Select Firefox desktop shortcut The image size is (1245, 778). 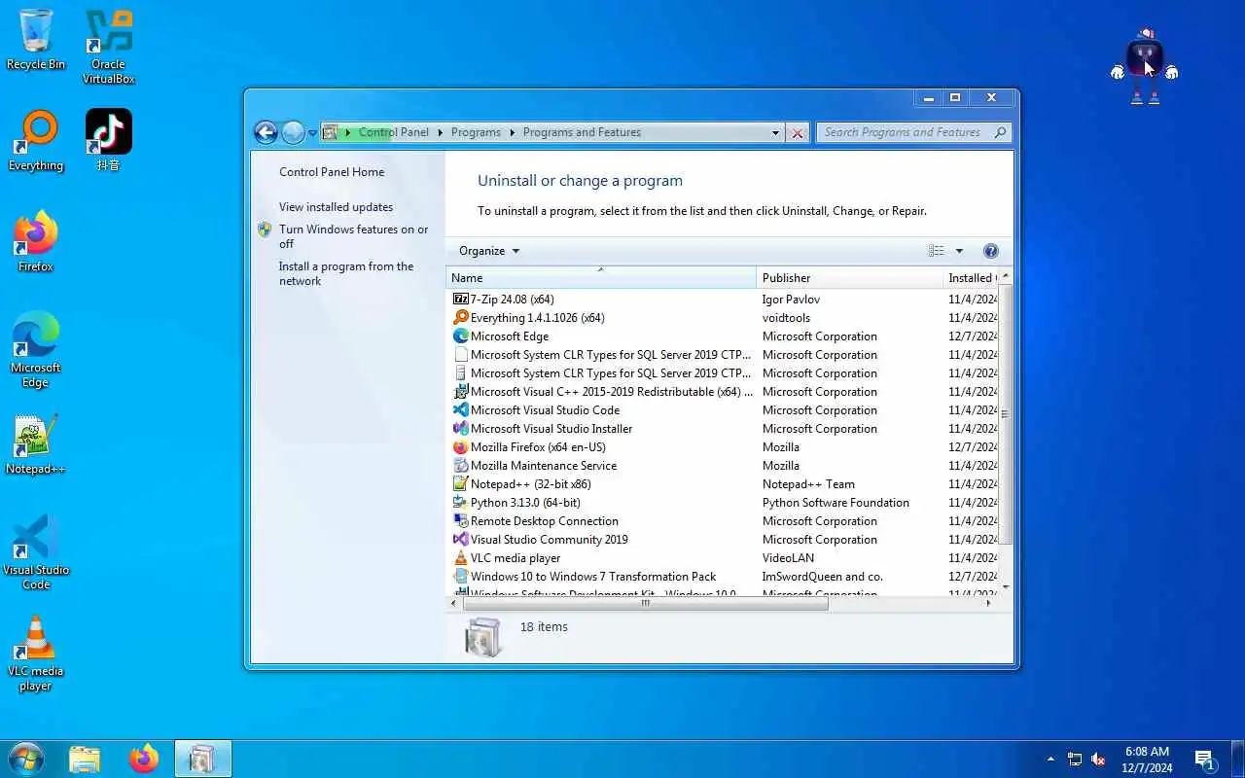coord(36,242)
